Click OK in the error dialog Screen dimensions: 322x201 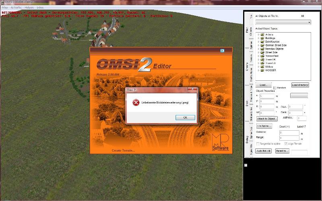coord(185,117)
